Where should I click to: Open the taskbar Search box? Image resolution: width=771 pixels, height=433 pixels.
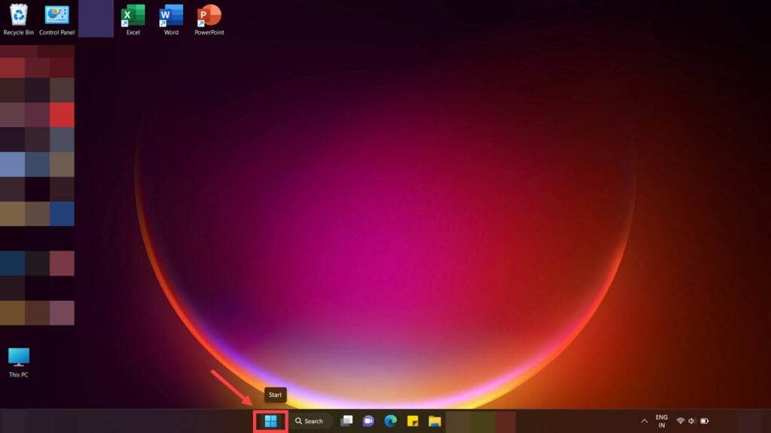point(309,421)
